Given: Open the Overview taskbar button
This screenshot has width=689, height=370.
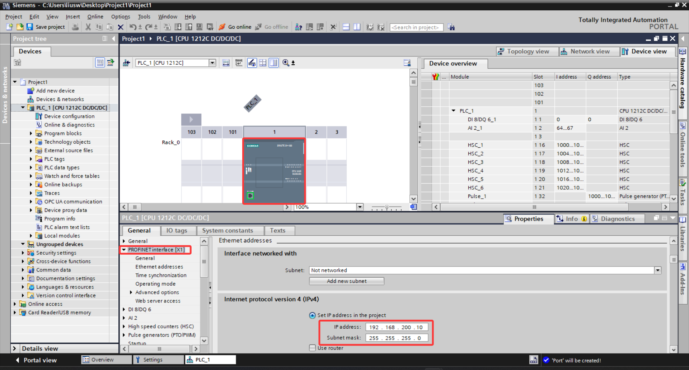Looking at the screenshot, I should point(106,360).
